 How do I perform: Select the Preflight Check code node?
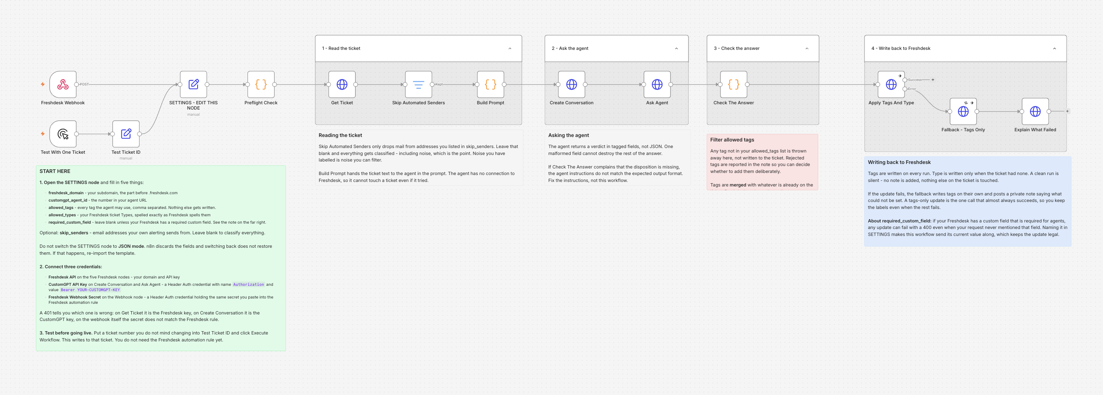(261, 84)
